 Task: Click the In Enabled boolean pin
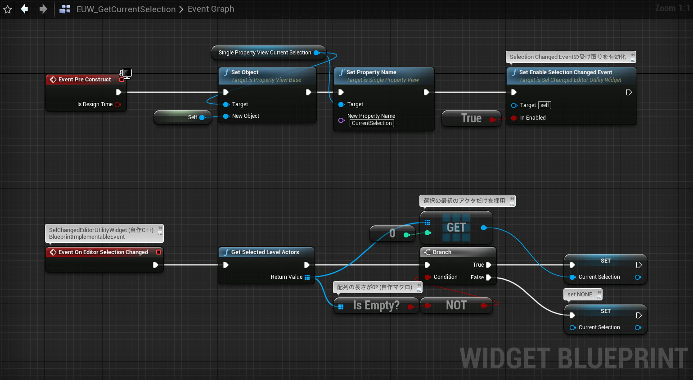(x=514, y=118)
